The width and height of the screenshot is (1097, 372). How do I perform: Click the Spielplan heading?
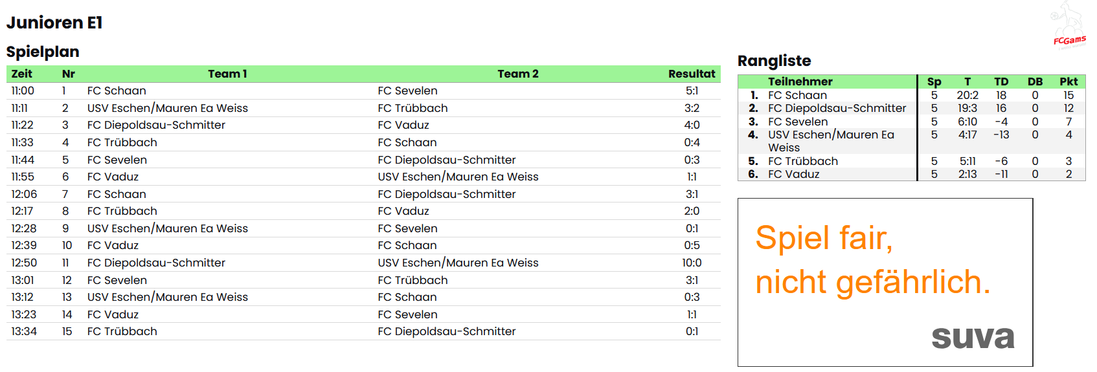(43, 52)
